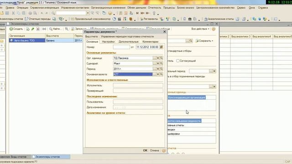Open the Произвольный классификатор toolbar item

click(x=91, y=19)
